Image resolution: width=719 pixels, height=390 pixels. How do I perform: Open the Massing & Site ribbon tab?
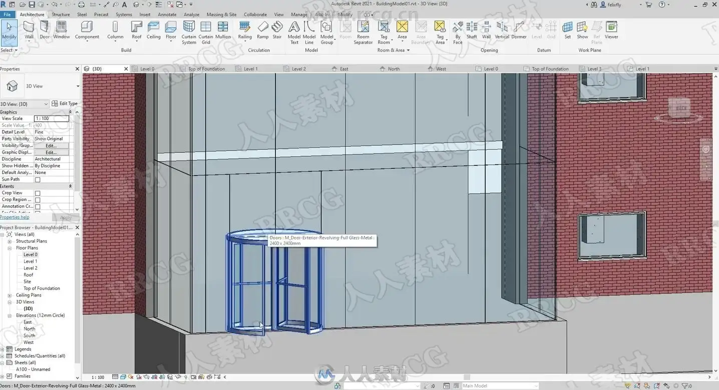[221, 14]
